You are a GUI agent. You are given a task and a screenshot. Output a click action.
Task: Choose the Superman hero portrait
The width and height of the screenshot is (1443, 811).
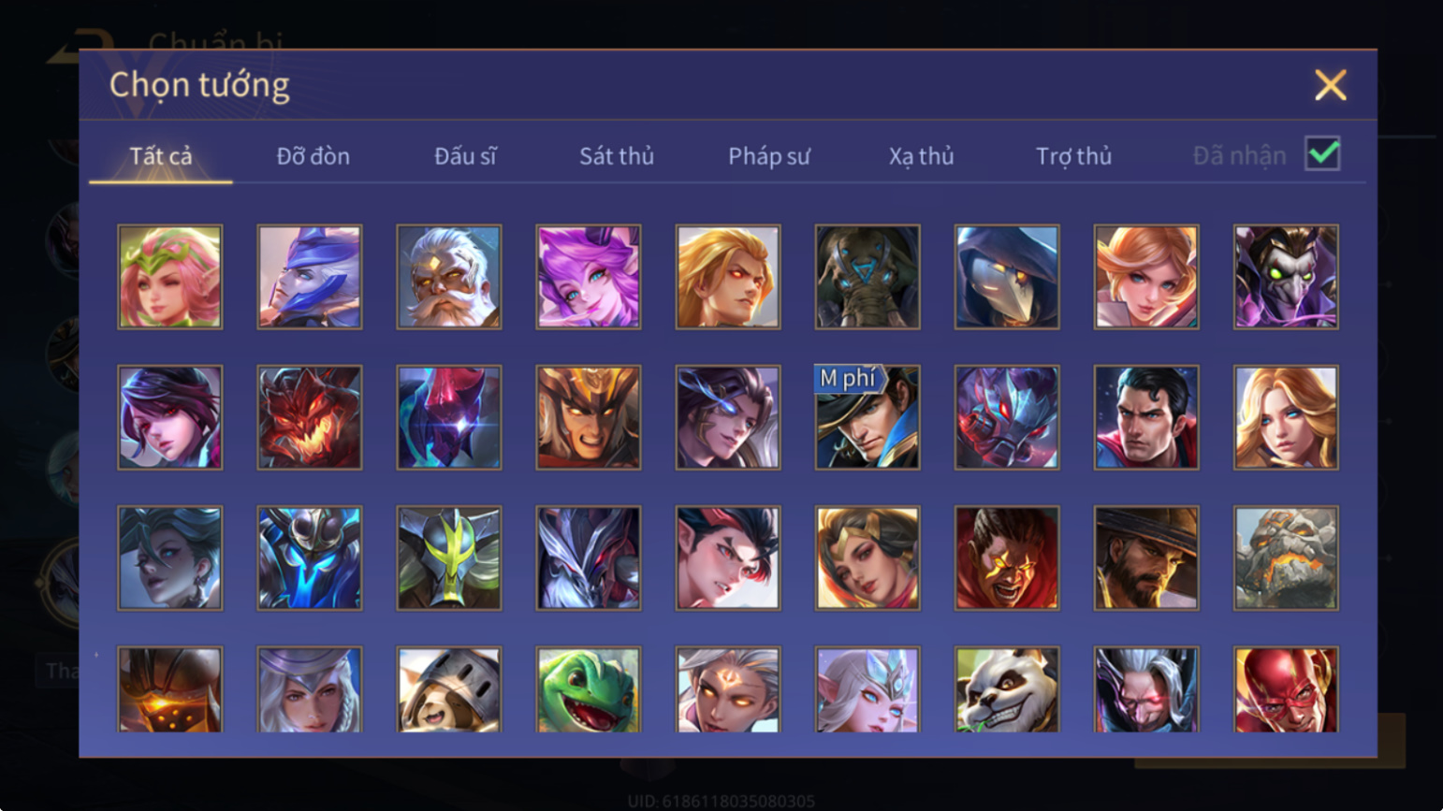tap(1146, 417)
